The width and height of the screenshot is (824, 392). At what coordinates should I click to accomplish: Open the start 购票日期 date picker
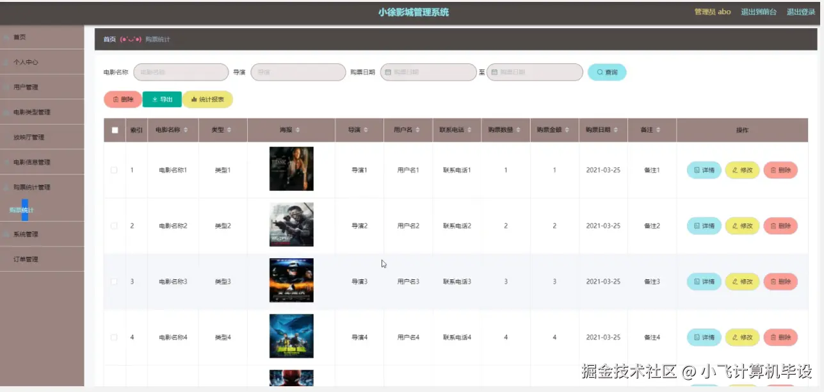click(x=428, y=72)
